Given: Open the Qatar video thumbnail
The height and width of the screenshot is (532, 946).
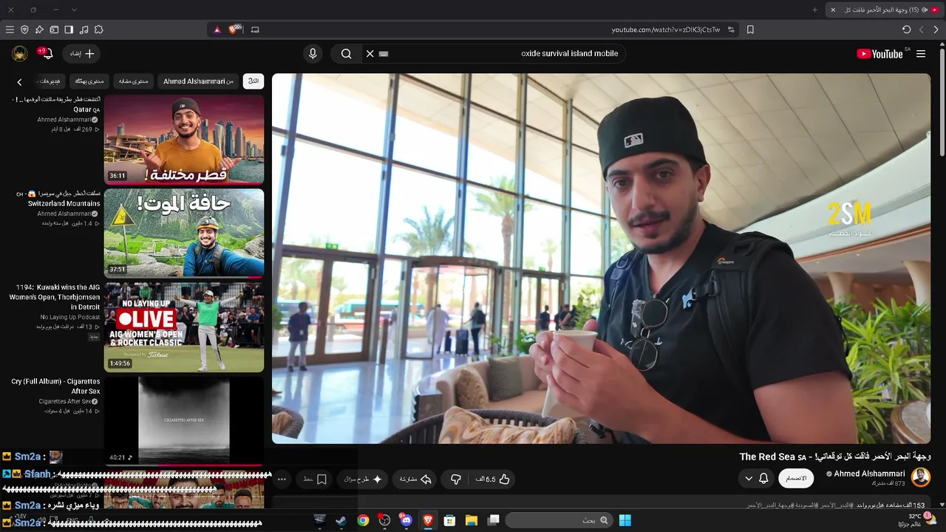Looking at the screenshot, I should (x=184, y=139).
